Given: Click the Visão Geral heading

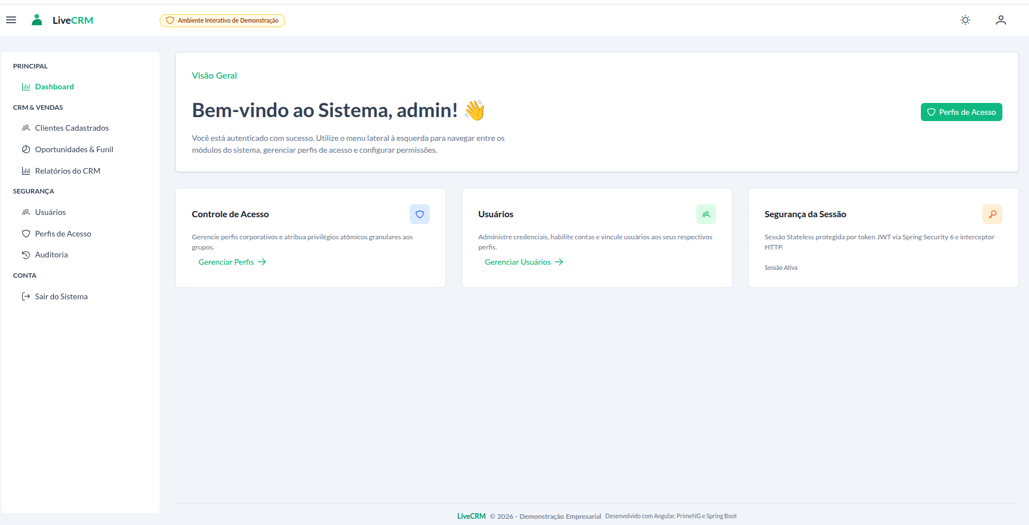Looking at the screenshot, I should [215, 76].
